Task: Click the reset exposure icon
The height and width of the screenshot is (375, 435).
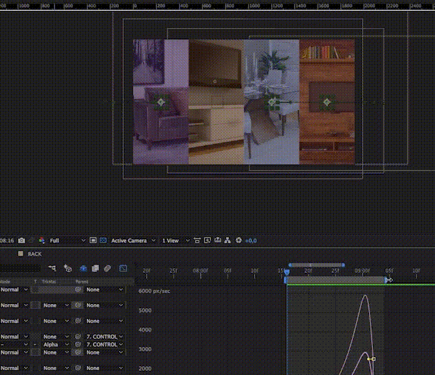Action: point(239,241)
